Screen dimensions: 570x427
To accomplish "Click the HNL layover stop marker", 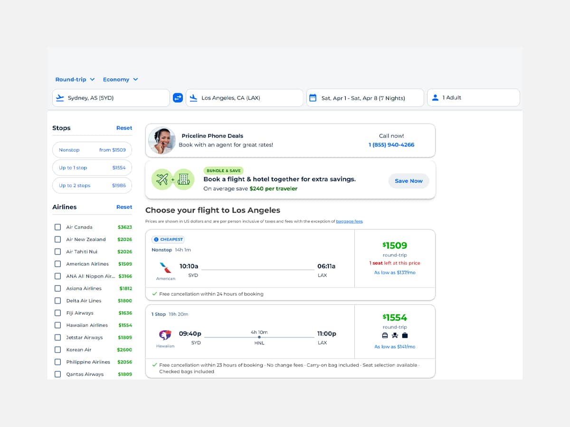I will click(259, 337).
